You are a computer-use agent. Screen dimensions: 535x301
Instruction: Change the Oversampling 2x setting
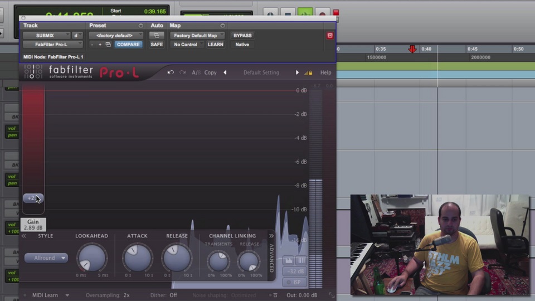point(108,295)
